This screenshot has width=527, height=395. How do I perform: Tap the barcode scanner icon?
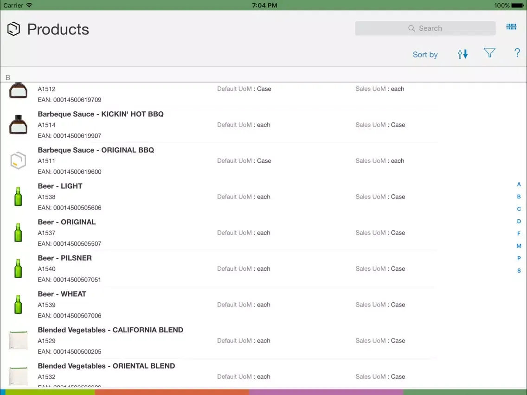[x=511, y=27]
